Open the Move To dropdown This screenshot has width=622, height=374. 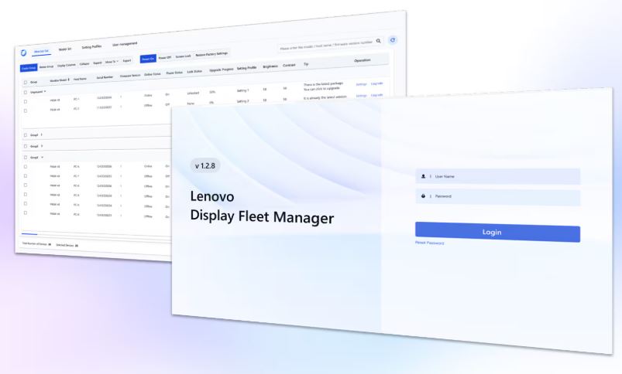pyautogui.click(x=112, y=62)
